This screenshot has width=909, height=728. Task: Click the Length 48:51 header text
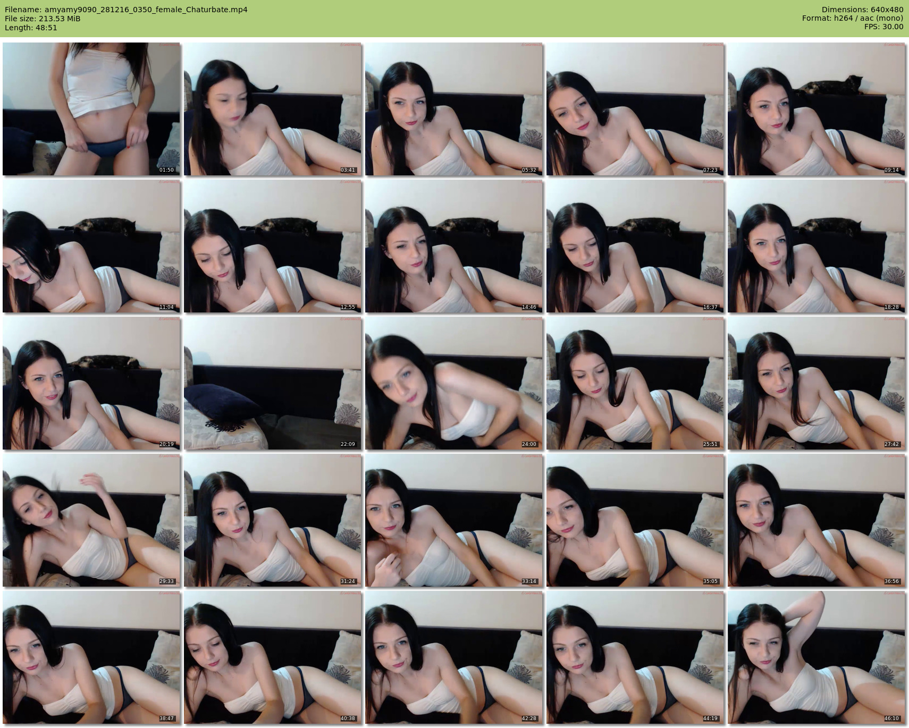point(31,28)
